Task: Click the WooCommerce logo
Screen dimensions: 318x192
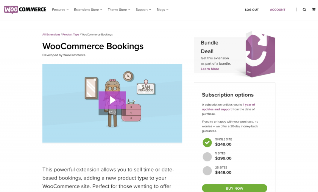Action: pyautogui.click(x=25, y=9)
